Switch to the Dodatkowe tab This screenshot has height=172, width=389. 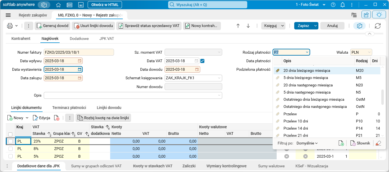(x=79, y=39)
